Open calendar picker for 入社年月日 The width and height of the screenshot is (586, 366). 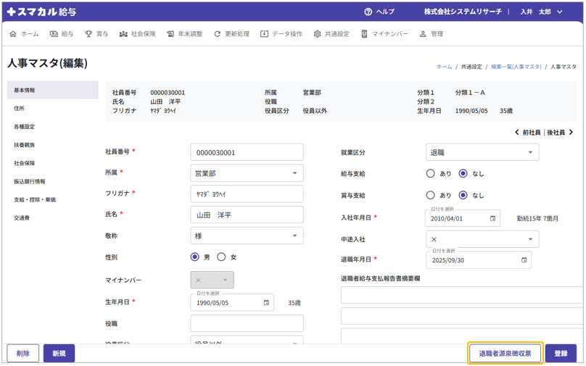pyautogui.click(x=492, y=218)
